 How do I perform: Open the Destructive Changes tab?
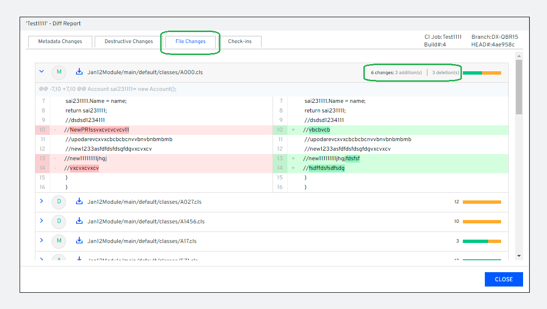click(129, 42)
